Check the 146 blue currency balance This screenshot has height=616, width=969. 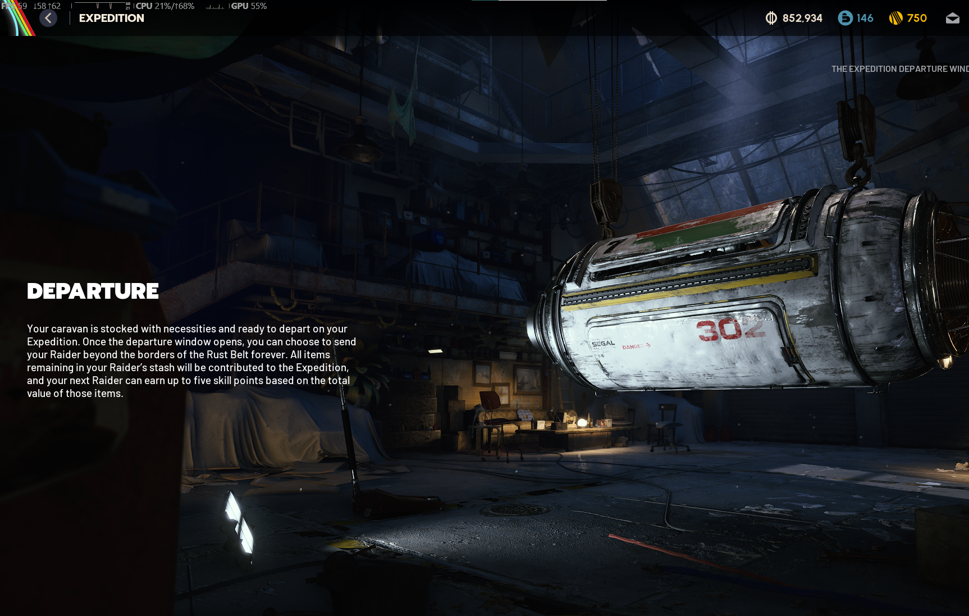[865, 18]
